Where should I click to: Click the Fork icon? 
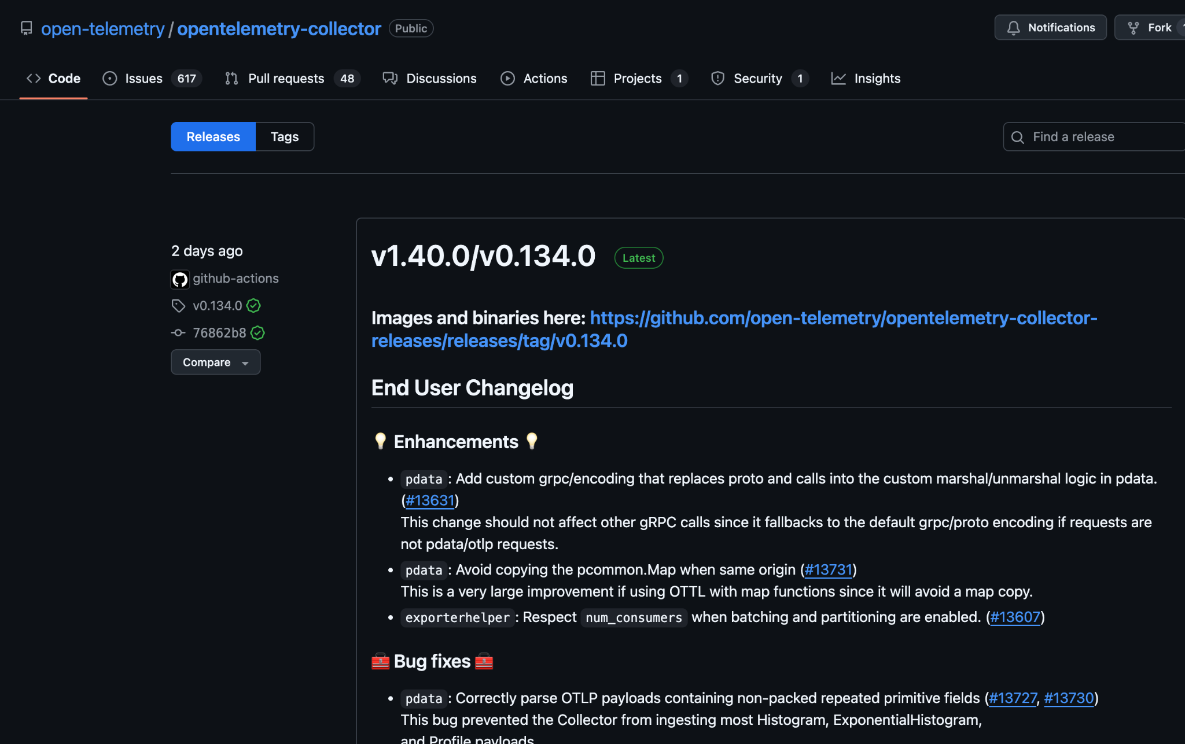coord(1133,28)
